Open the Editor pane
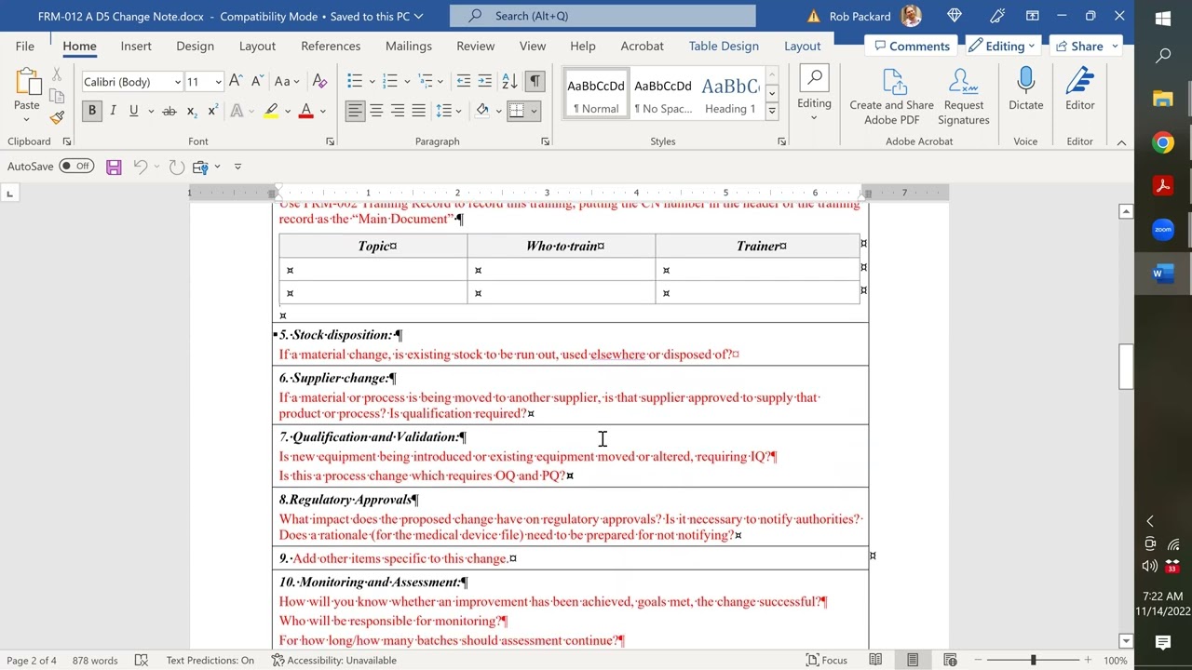The image size is (1192, 670). click(x=1080, y=89)
